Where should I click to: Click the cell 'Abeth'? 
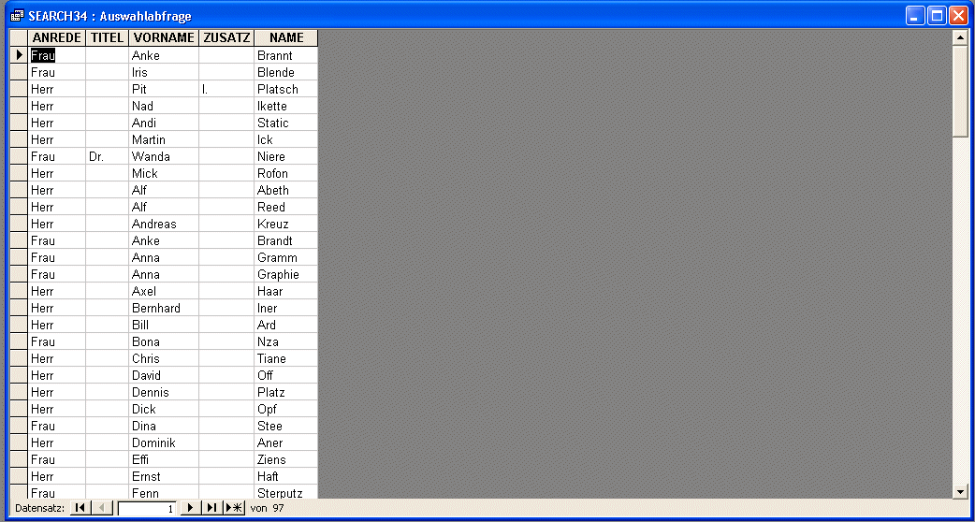coord(286,190)
